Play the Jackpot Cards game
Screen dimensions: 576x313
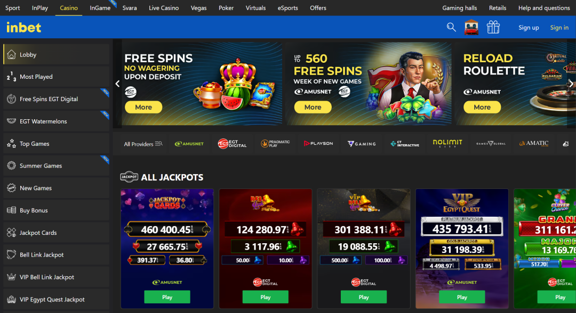click(167, 297)
